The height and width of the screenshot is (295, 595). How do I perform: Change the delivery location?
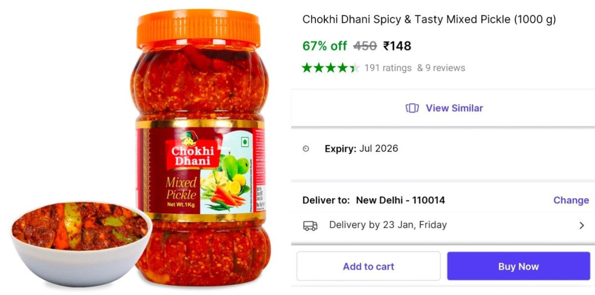coord(571,200)
